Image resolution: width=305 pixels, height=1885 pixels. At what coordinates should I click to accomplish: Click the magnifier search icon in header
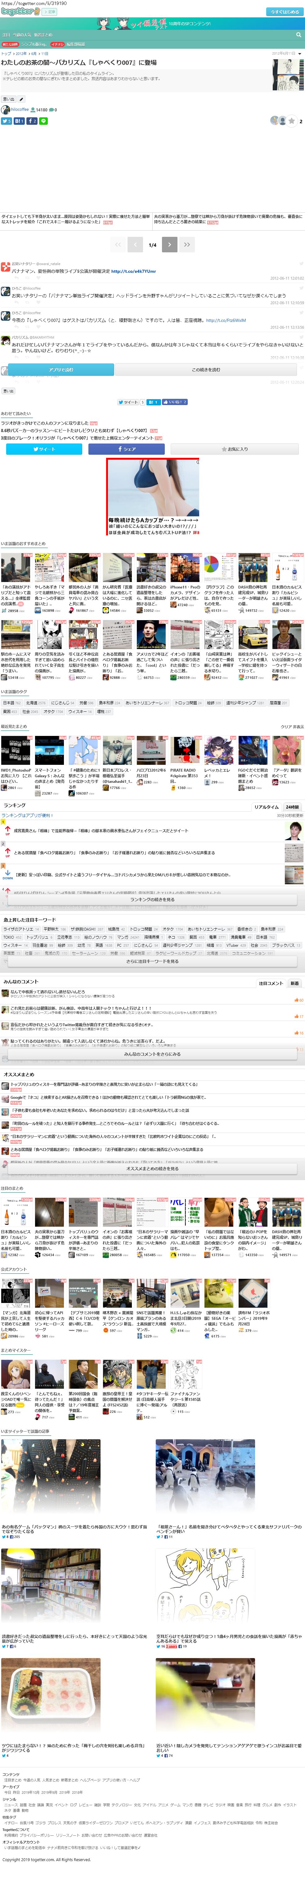click(x=298, y=34)
